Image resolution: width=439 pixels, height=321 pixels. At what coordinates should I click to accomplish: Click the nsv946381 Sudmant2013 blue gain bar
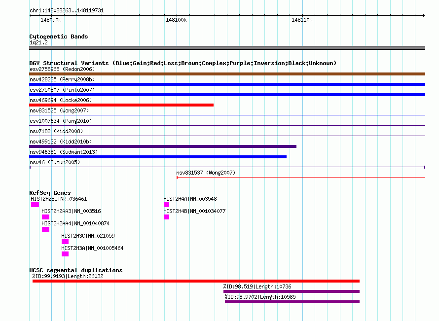coord(158,157)
